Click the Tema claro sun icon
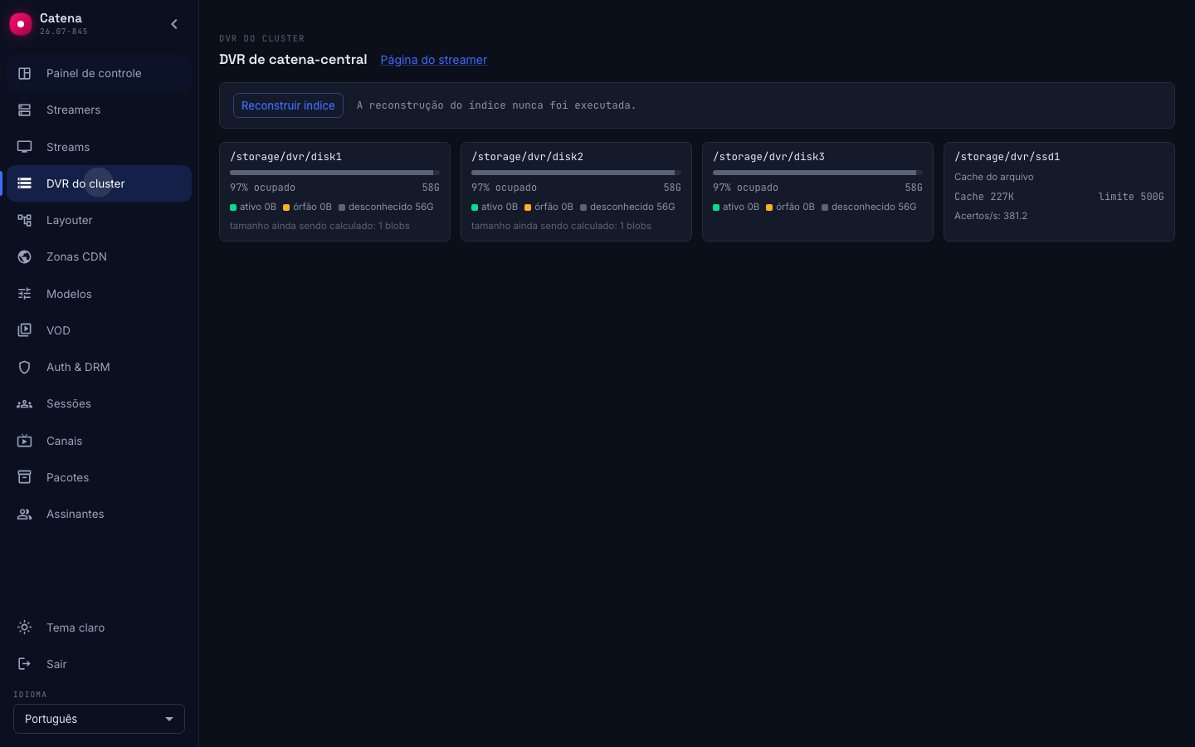 (x=25, y=627)
